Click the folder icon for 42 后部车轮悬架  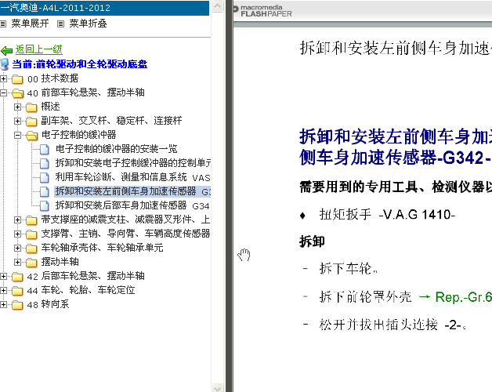(x=17, y=277)
